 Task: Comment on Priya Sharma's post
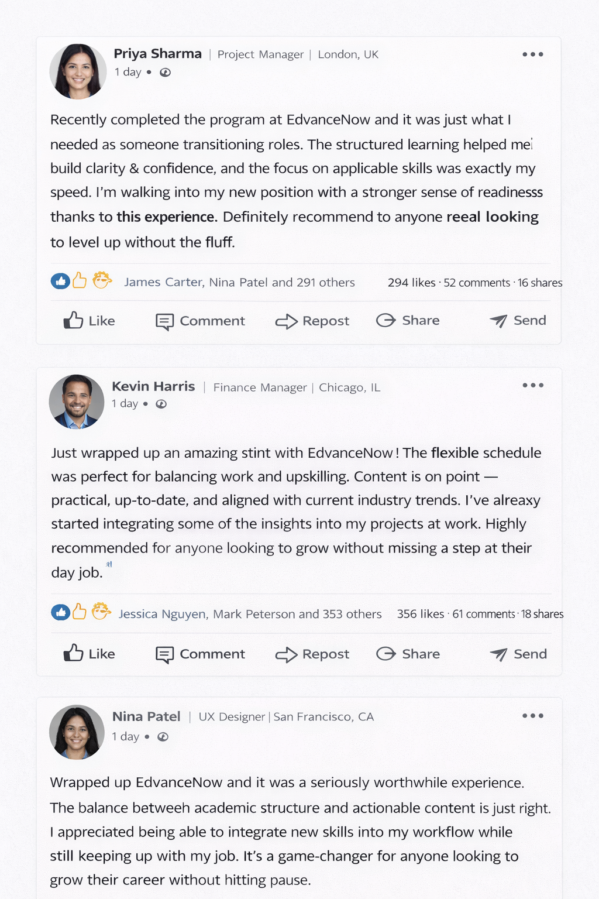(200, 321)
